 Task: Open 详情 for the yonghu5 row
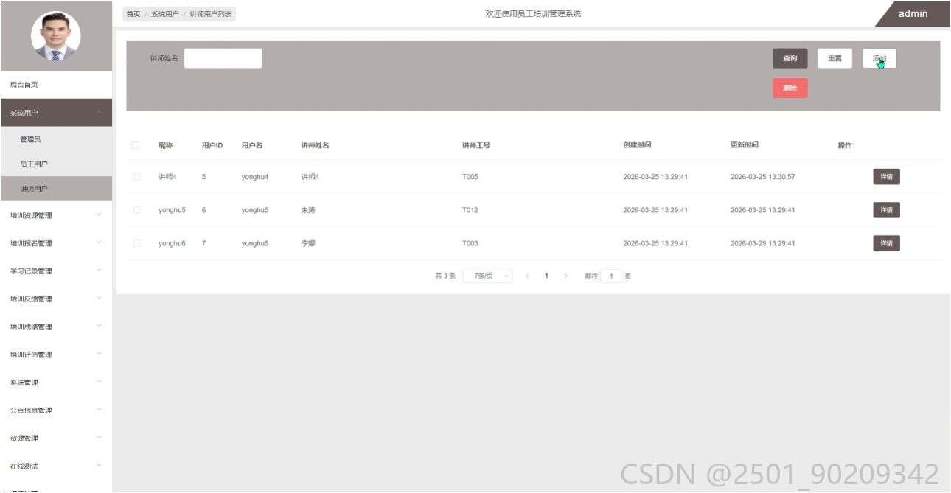click(886, 210)
